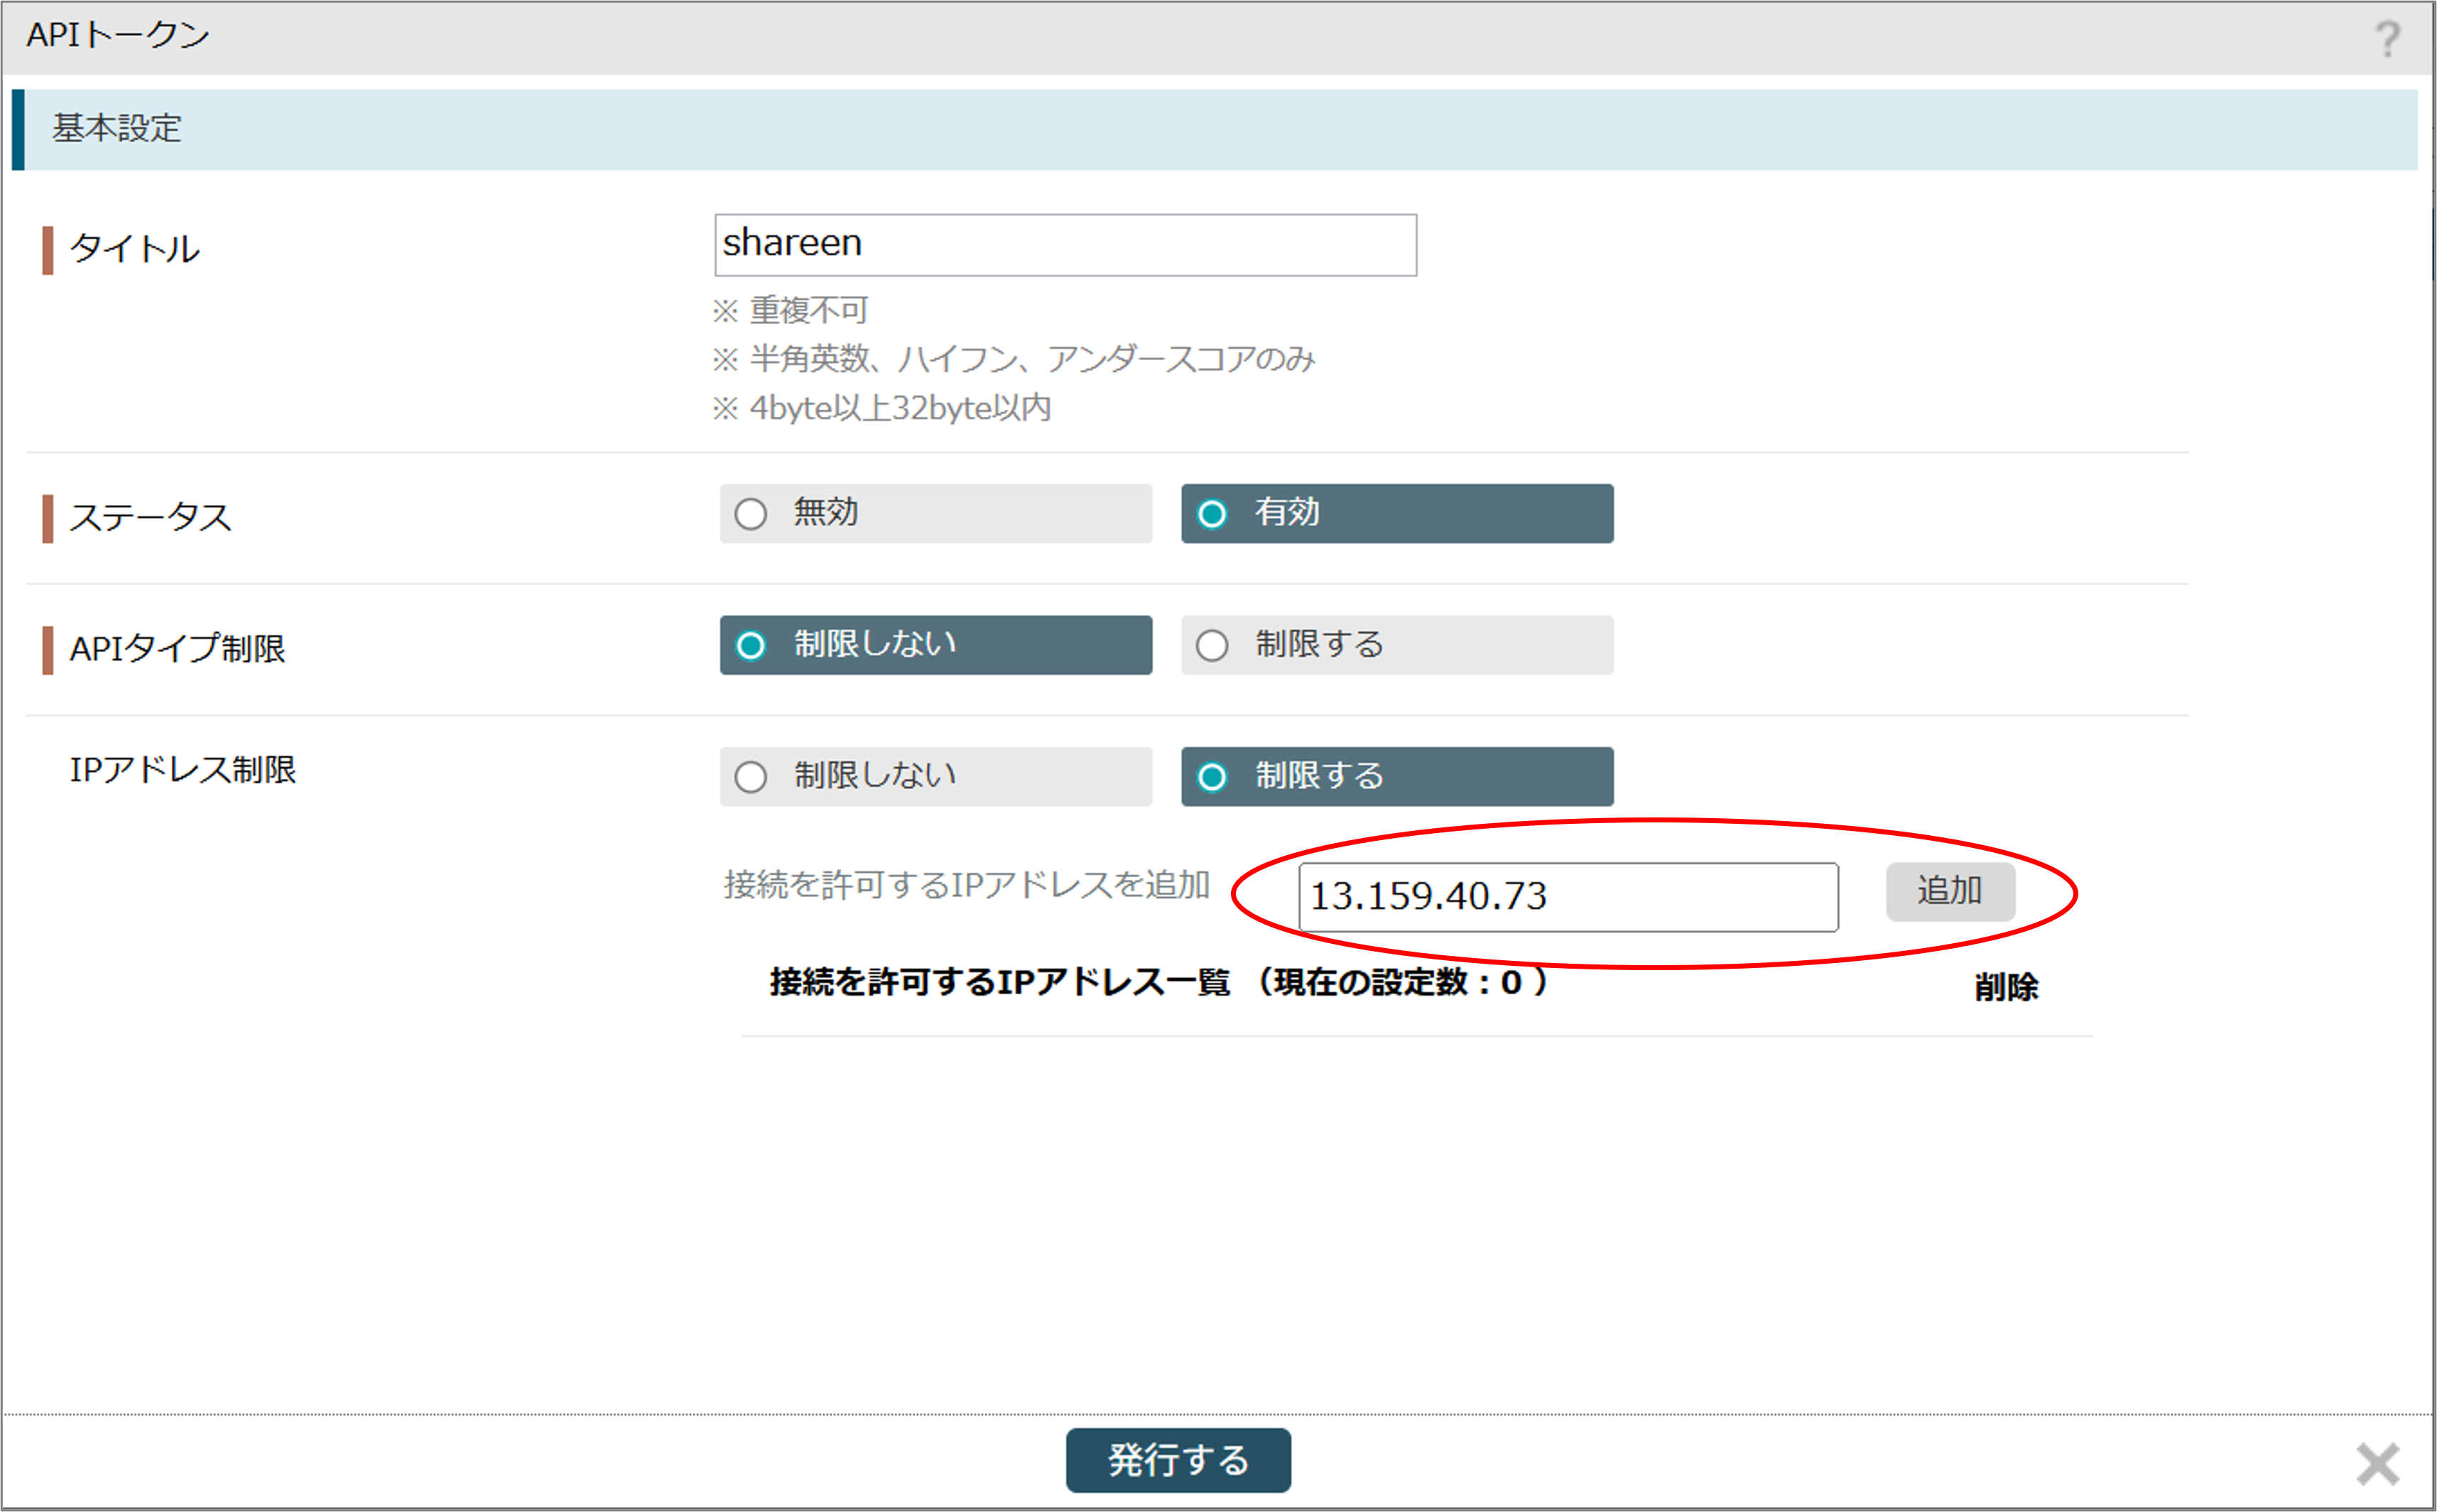Click the APIタイプ制限 field label
2437x1512 pixels.
coord(178,648)
